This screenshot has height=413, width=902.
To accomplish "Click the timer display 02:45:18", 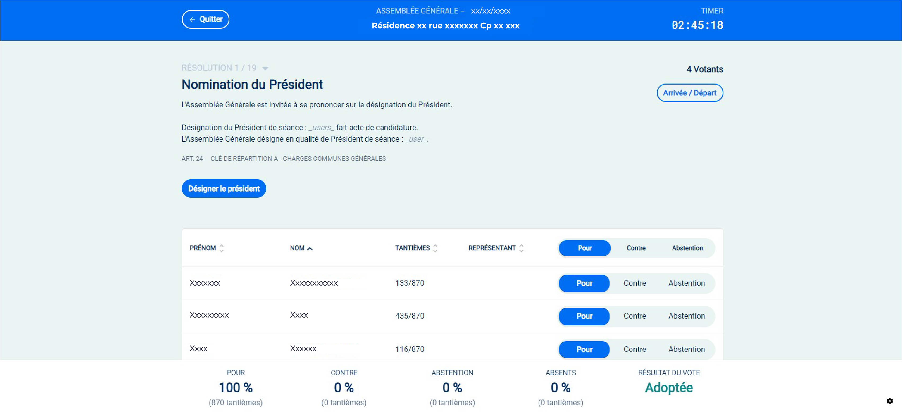I will (x=697, y=25).
